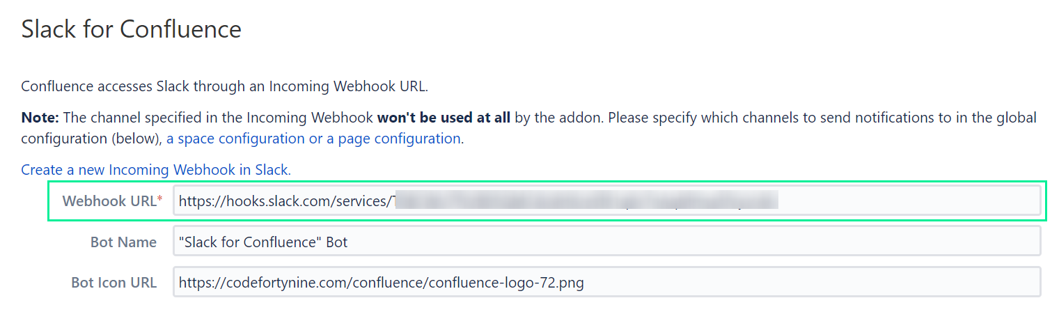Click the blurred token in the Webhook URL

click(x=585, y=201)
